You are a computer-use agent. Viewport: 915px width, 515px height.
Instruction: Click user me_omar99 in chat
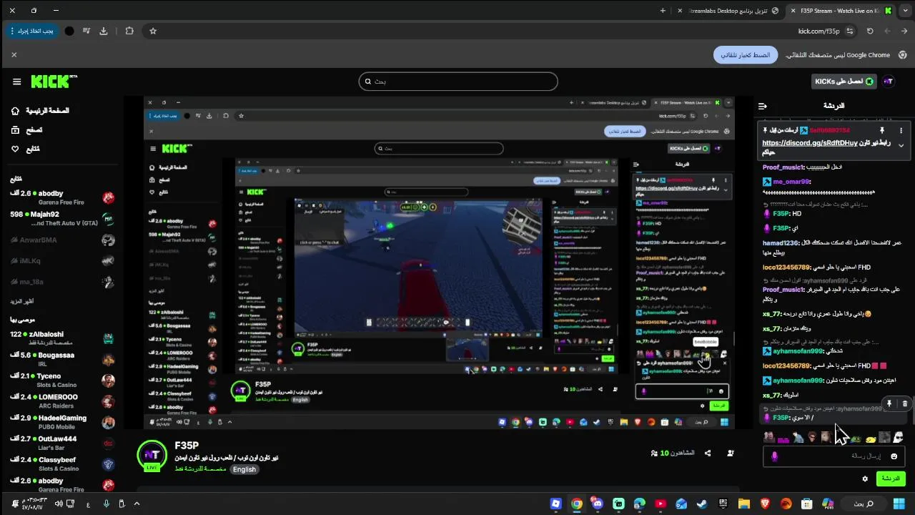point(791,182)
